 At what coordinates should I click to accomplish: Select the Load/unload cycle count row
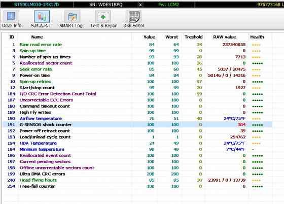click(137, 137)
